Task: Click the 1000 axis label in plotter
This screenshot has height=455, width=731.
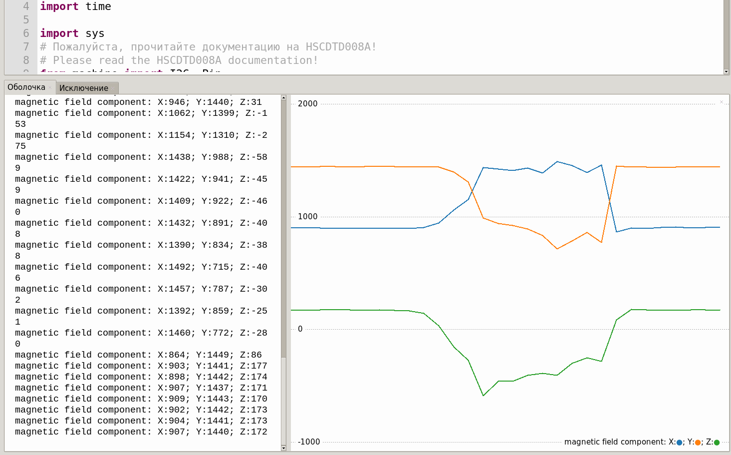Action: pyautogui.click(x=307, y=217)
